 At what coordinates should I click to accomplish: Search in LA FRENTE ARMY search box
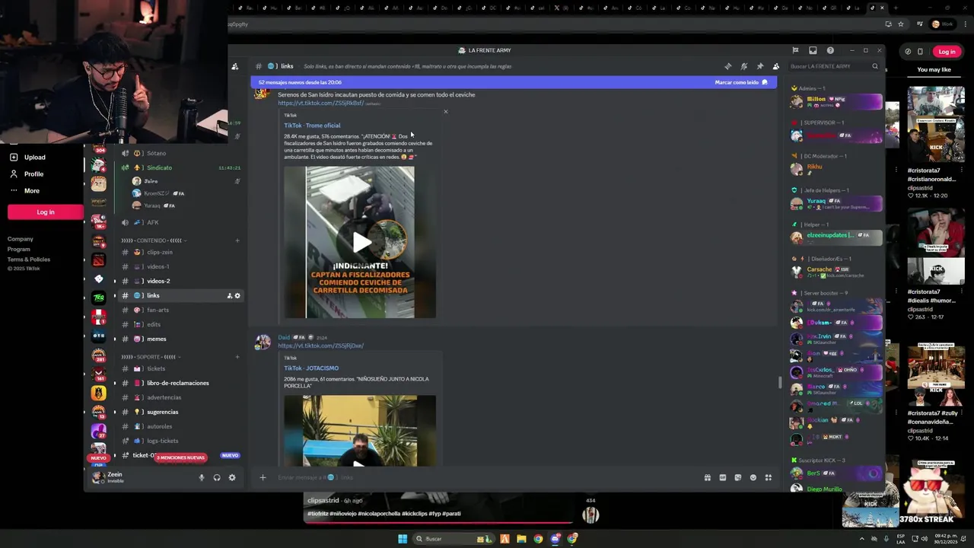coord(834,66)
